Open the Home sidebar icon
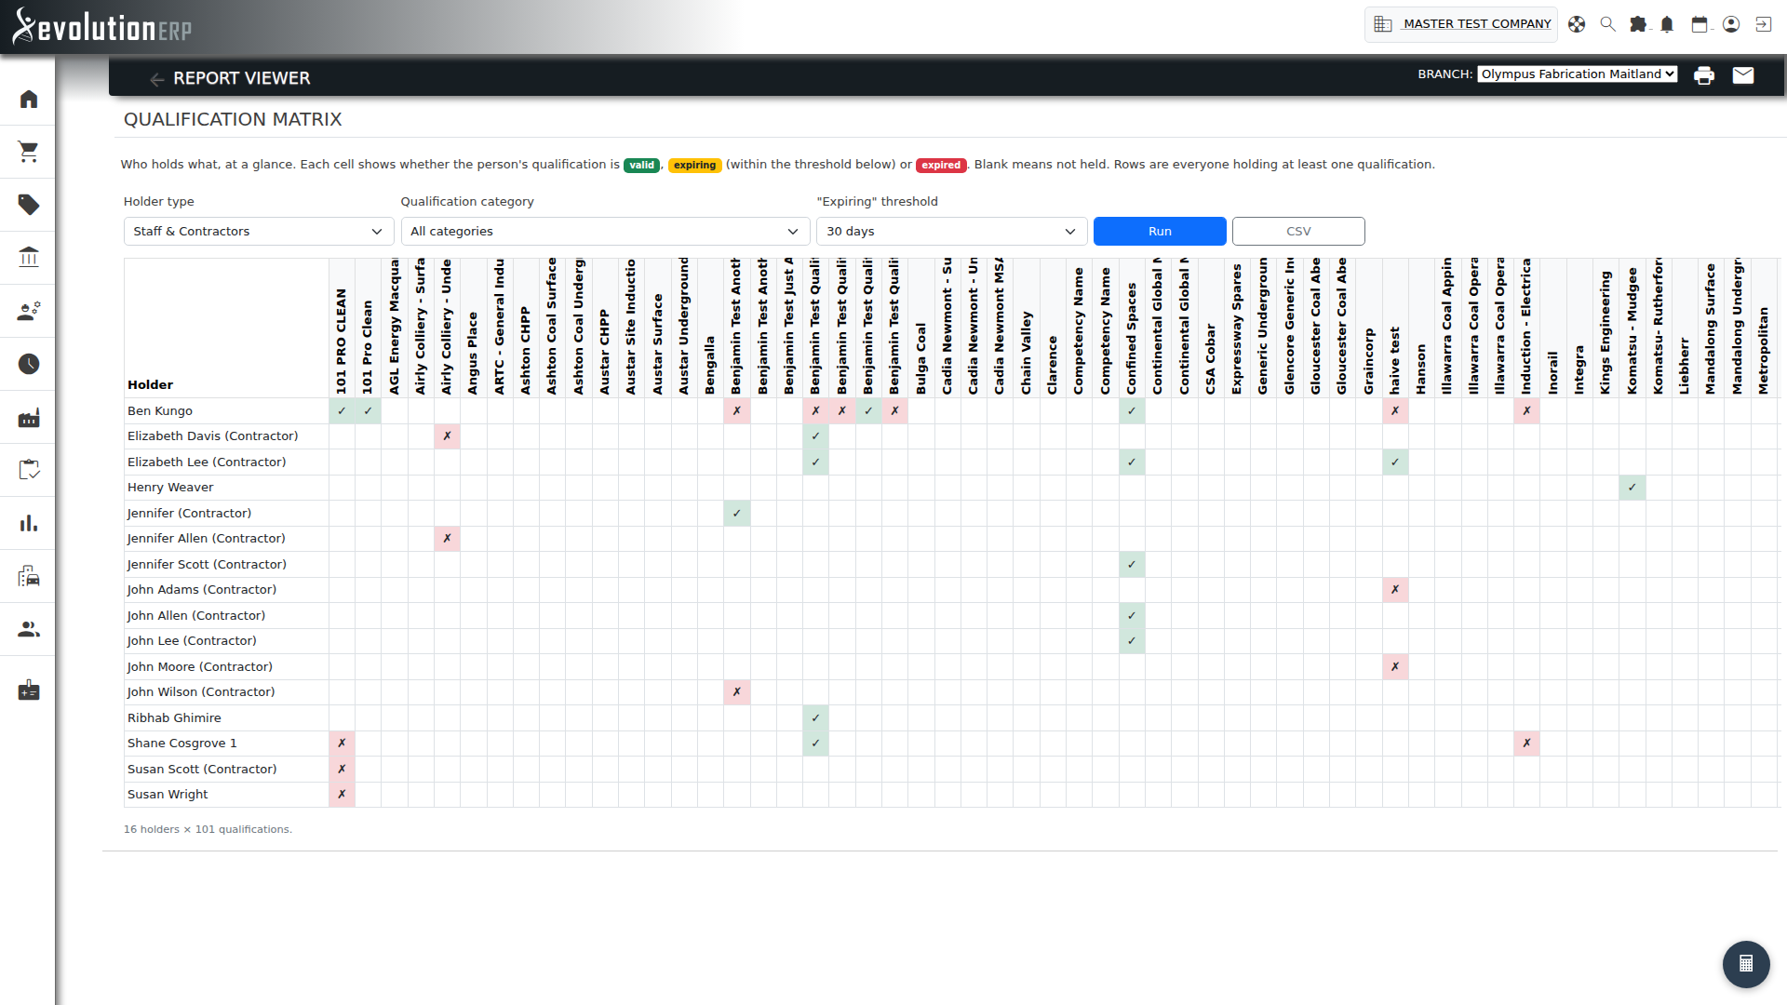The height and width of the screenshot is (1005, 1787). pos(29,99)
